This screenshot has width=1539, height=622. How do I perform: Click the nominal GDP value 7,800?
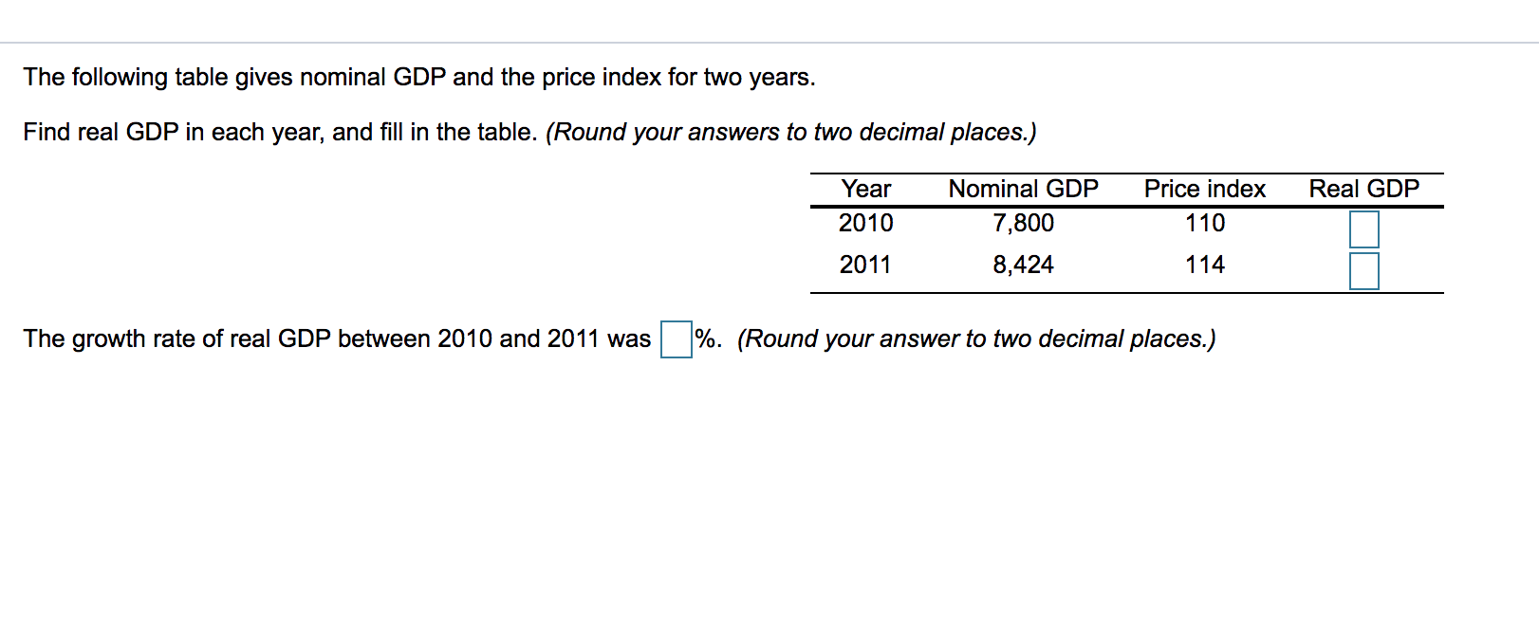click(x=1023, y=224)
